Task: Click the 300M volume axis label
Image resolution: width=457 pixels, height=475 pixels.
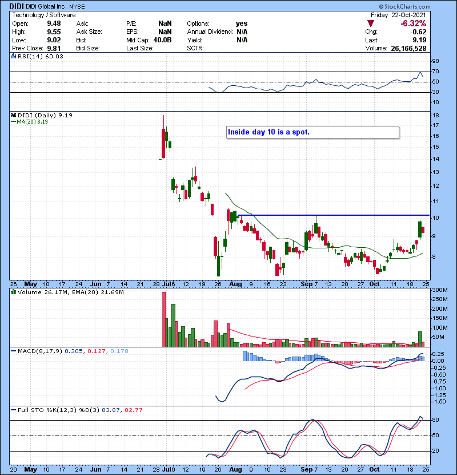Action: tap(440, 290)
